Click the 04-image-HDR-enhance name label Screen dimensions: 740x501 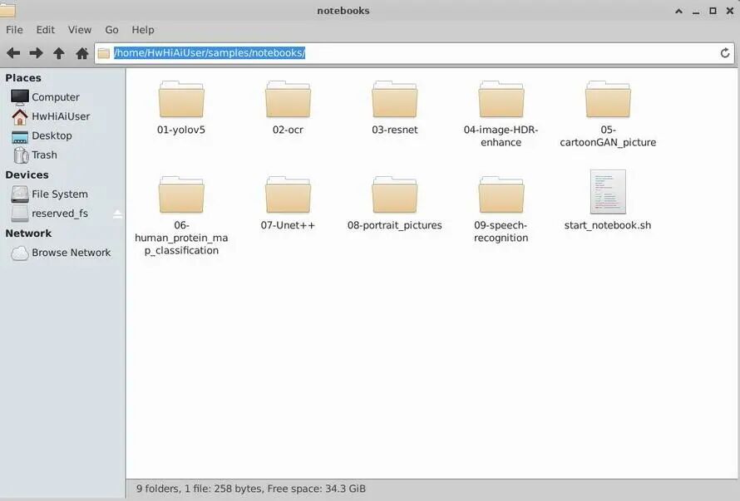(x=501, y=136)
